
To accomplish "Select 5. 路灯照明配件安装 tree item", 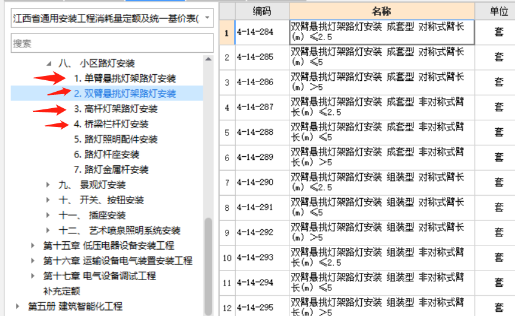I will click(116, 139).
